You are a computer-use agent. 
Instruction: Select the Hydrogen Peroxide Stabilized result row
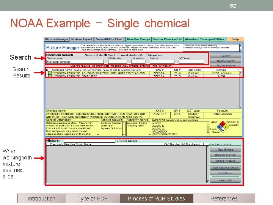(143, 76)
